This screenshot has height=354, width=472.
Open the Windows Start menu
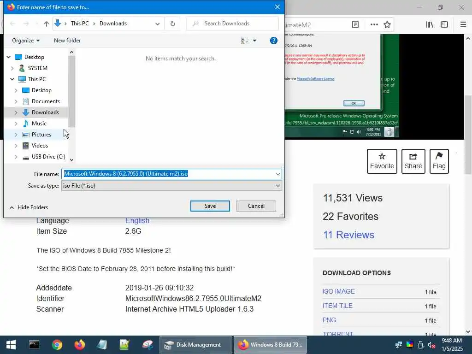click(11, 345)
